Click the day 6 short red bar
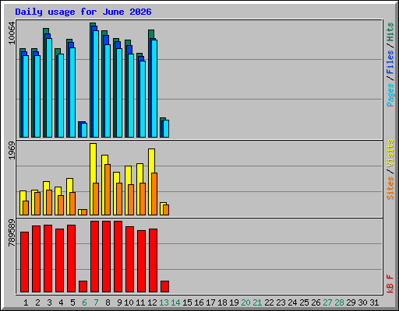 click(83, 286)
